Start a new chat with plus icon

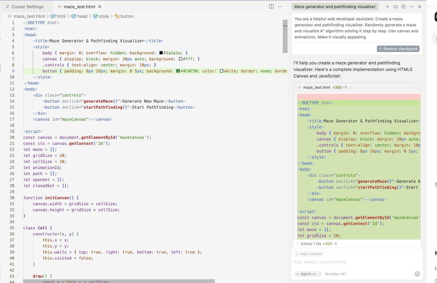click(x=387, y=6)
